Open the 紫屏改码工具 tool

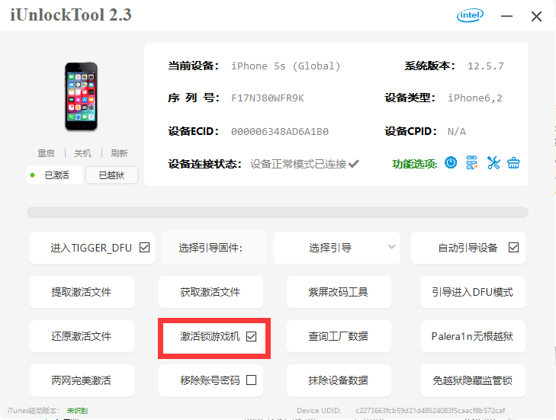pos(339,292)
